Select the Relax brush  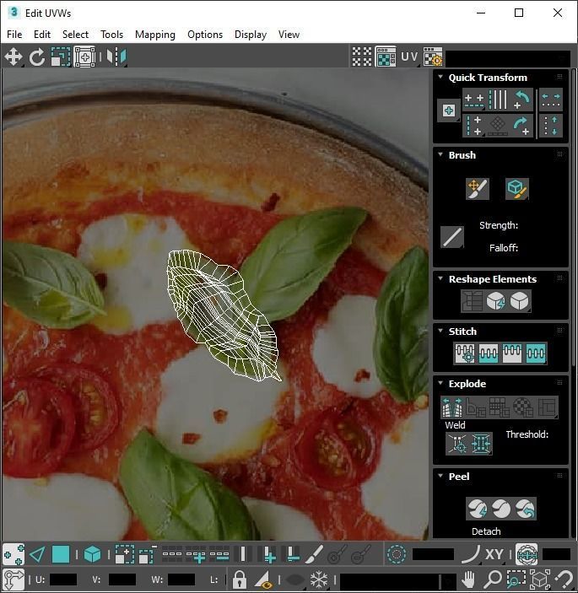coord(516,188)
